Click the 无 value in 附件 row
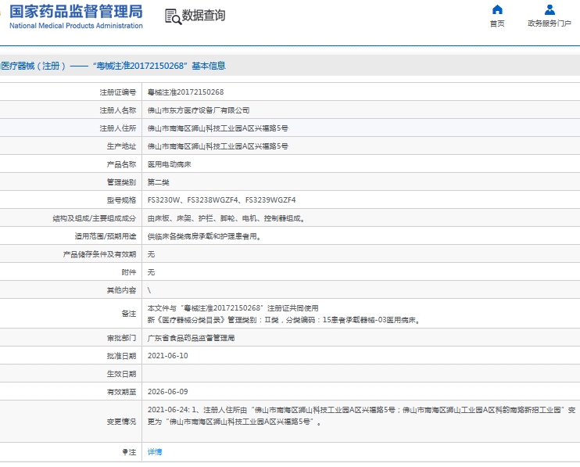 point(152,272)
